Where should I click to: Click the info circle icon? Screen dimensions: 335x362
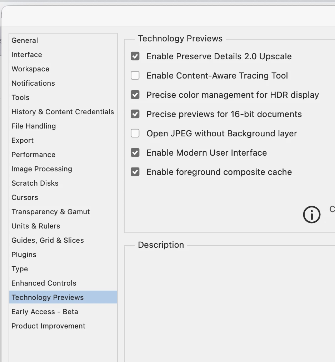pyautogui.click(x=311, y=215)
